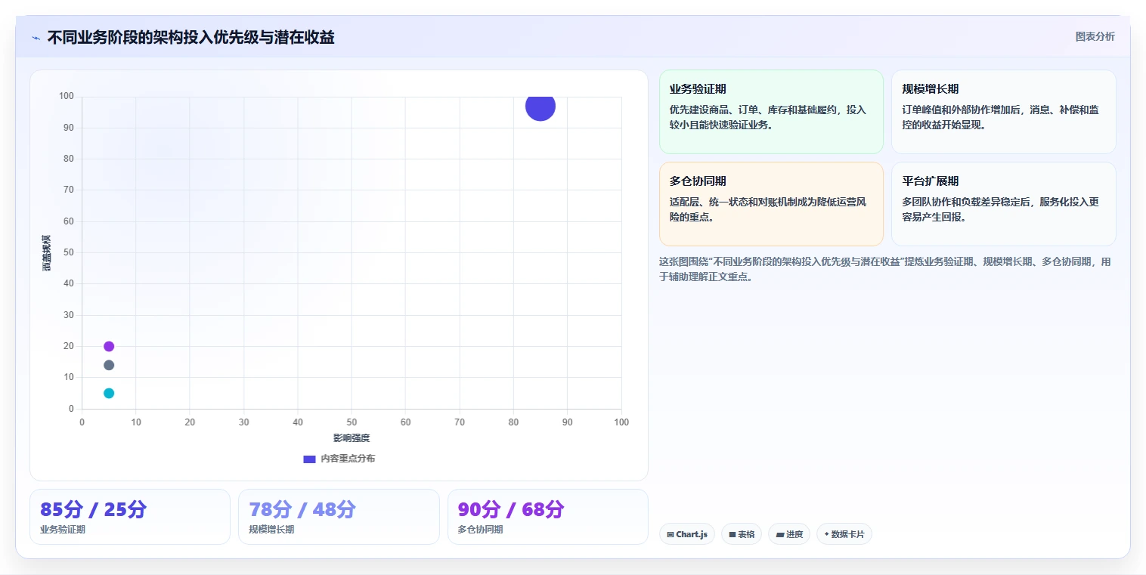Click the purple bubble in the chart
This screenshot has width=1146, height=575.
109,346
